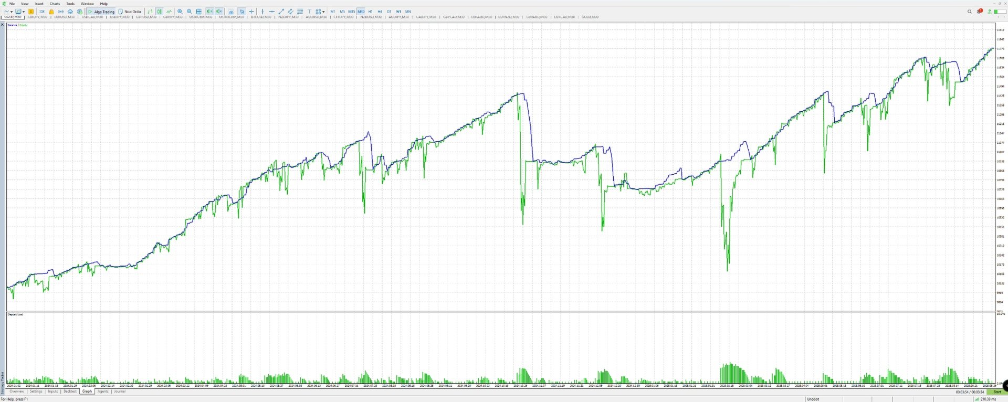Open the VPS cloud icon
The height and width of the screenshot is (402, 1008).
pyautogui.click(x=70, y=12)
